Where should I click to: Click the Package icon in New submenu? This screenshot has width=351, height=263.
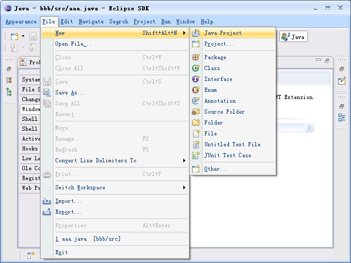click(196, 57)
